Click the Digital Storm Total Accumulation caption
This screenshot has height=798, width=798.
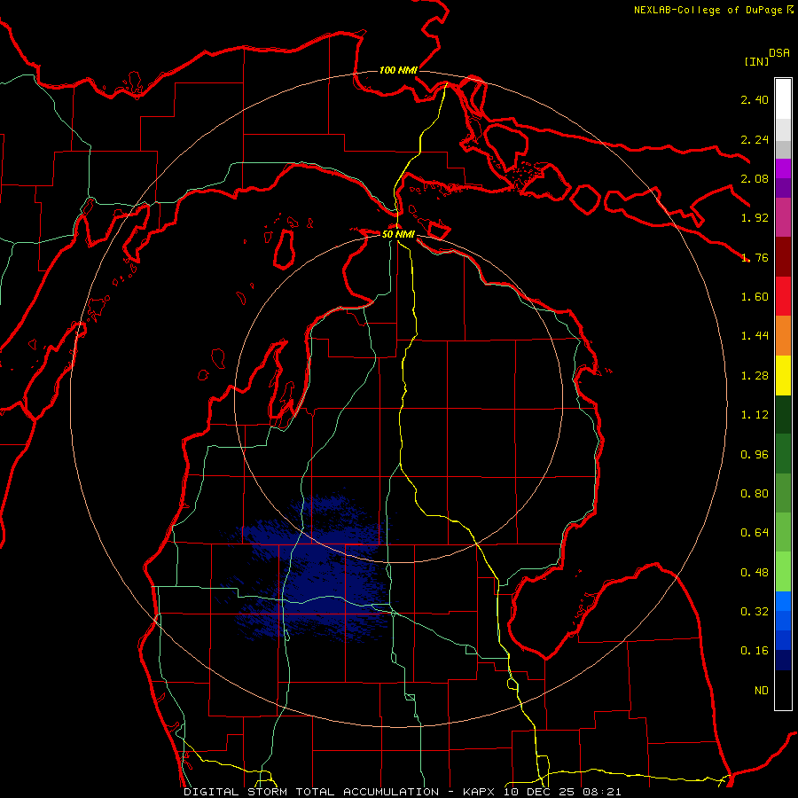[x=311, y=792]
